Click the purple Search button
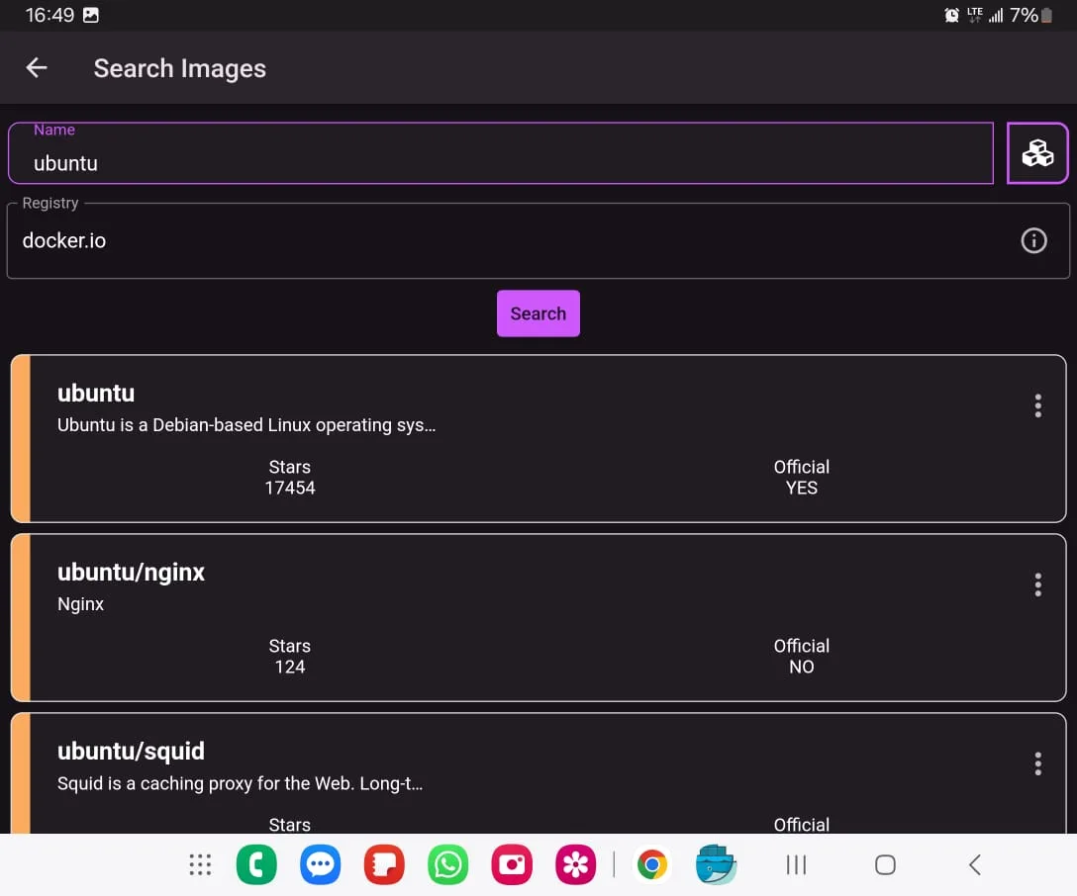The image size is (1077, 896). [x=538, y=314]
